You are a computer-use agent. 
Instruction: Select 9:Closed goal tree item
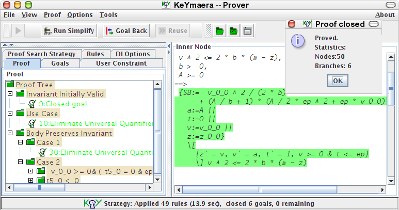(63, 104)
